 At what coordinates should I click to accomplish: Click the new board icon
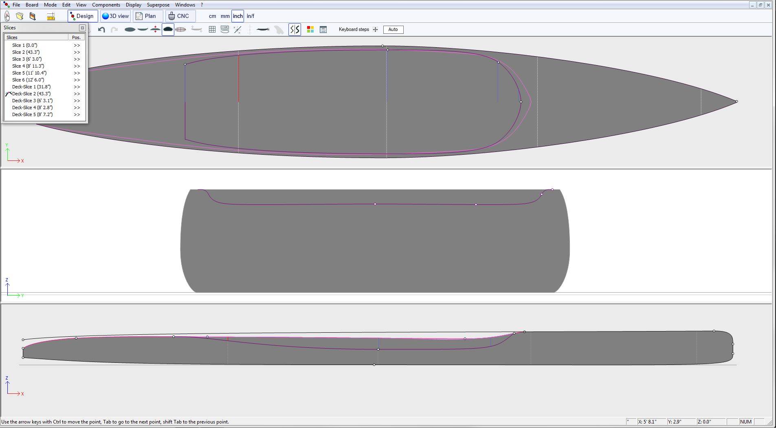click(7, 16)
